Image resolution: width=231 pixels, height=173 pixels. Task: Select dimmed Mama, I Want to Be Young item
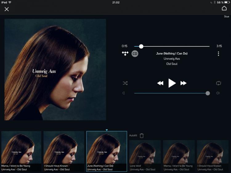(x=179, y=156)
